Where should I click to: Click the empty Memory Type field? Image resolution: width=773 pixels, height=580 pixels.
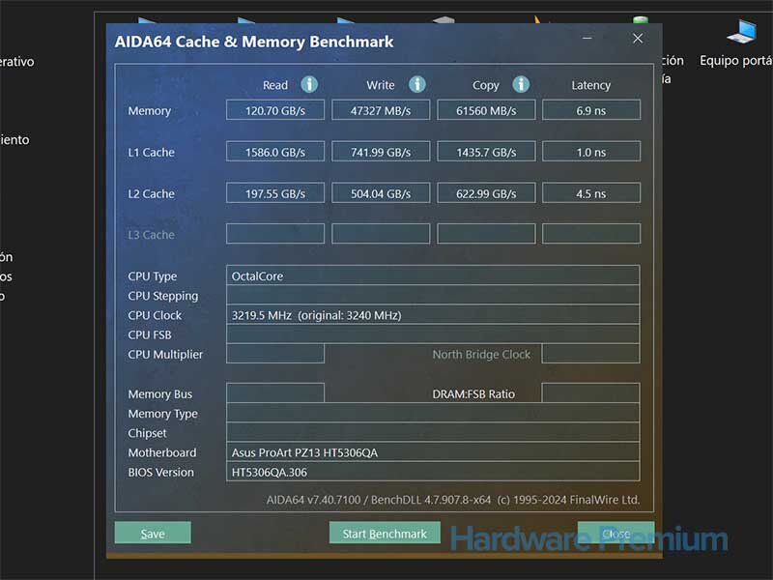pos(433,413)
